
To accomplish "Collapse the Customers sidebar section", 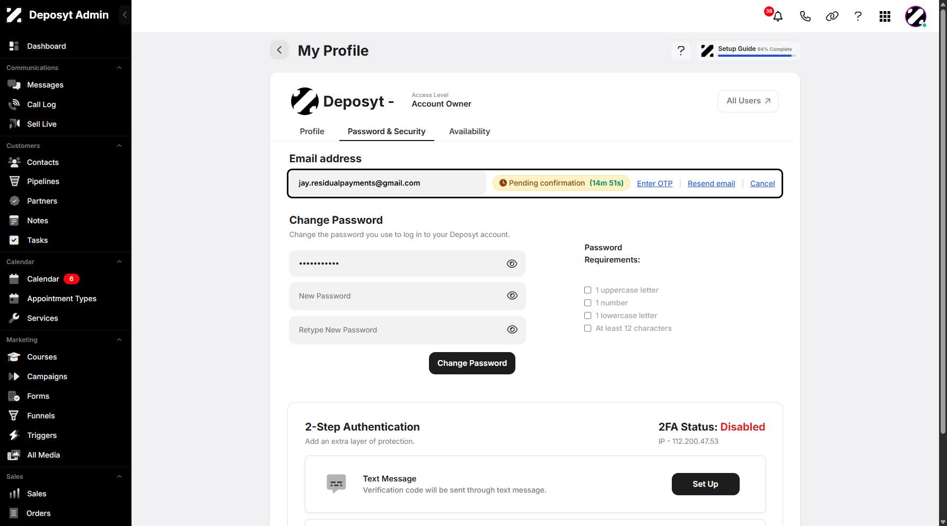I will click(119, 146).
